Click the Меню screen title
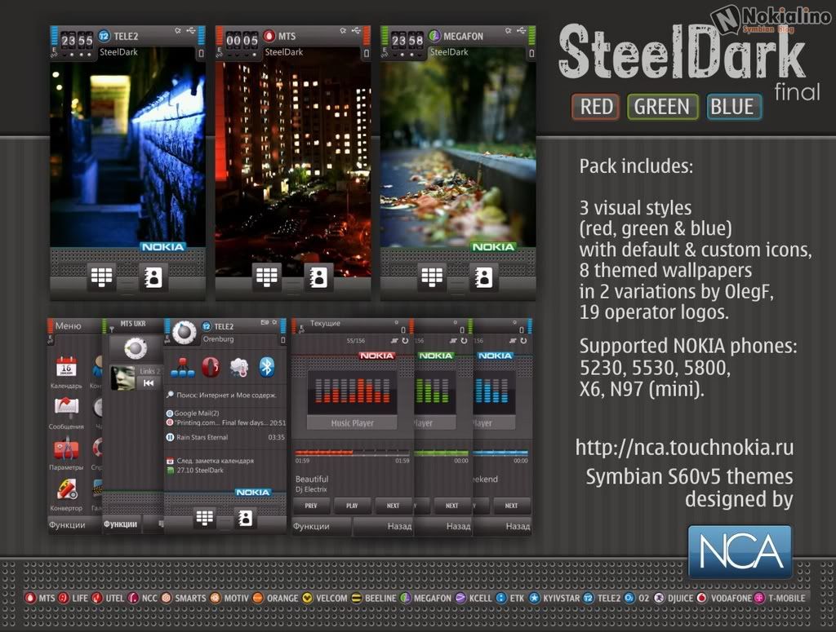This screenshot has width=836, height=632. point(69,325)
